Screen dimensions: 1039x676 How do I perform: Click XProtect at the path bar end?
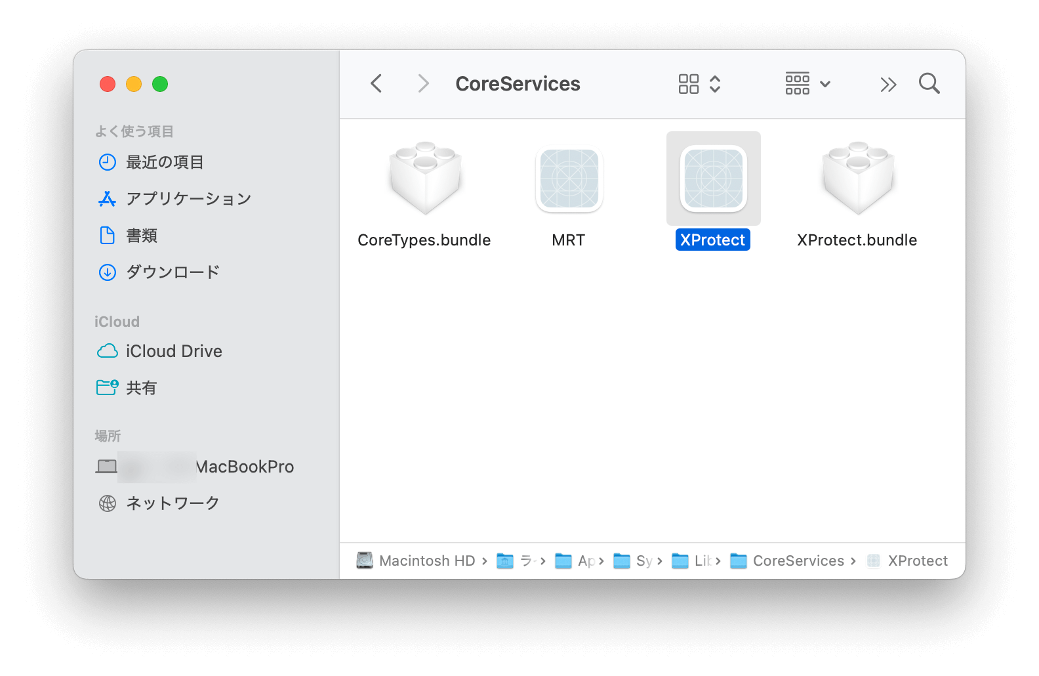pos(907,560)
